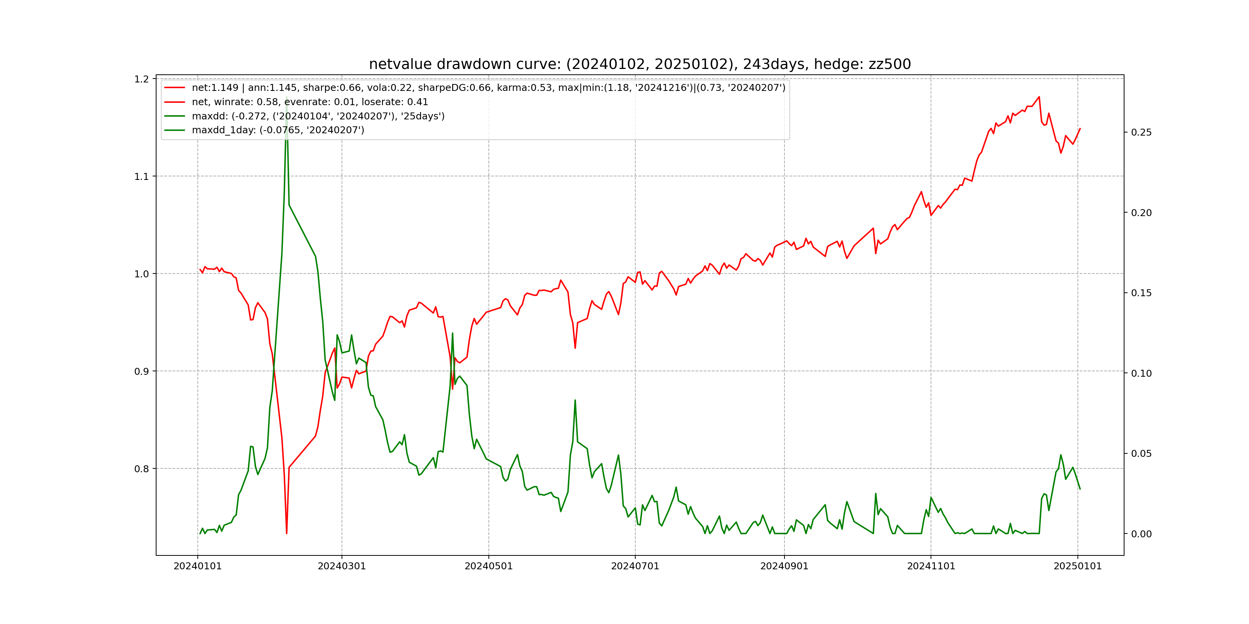
Task: Click the 0.00 right y-axis tick label
Action: 1141,534
